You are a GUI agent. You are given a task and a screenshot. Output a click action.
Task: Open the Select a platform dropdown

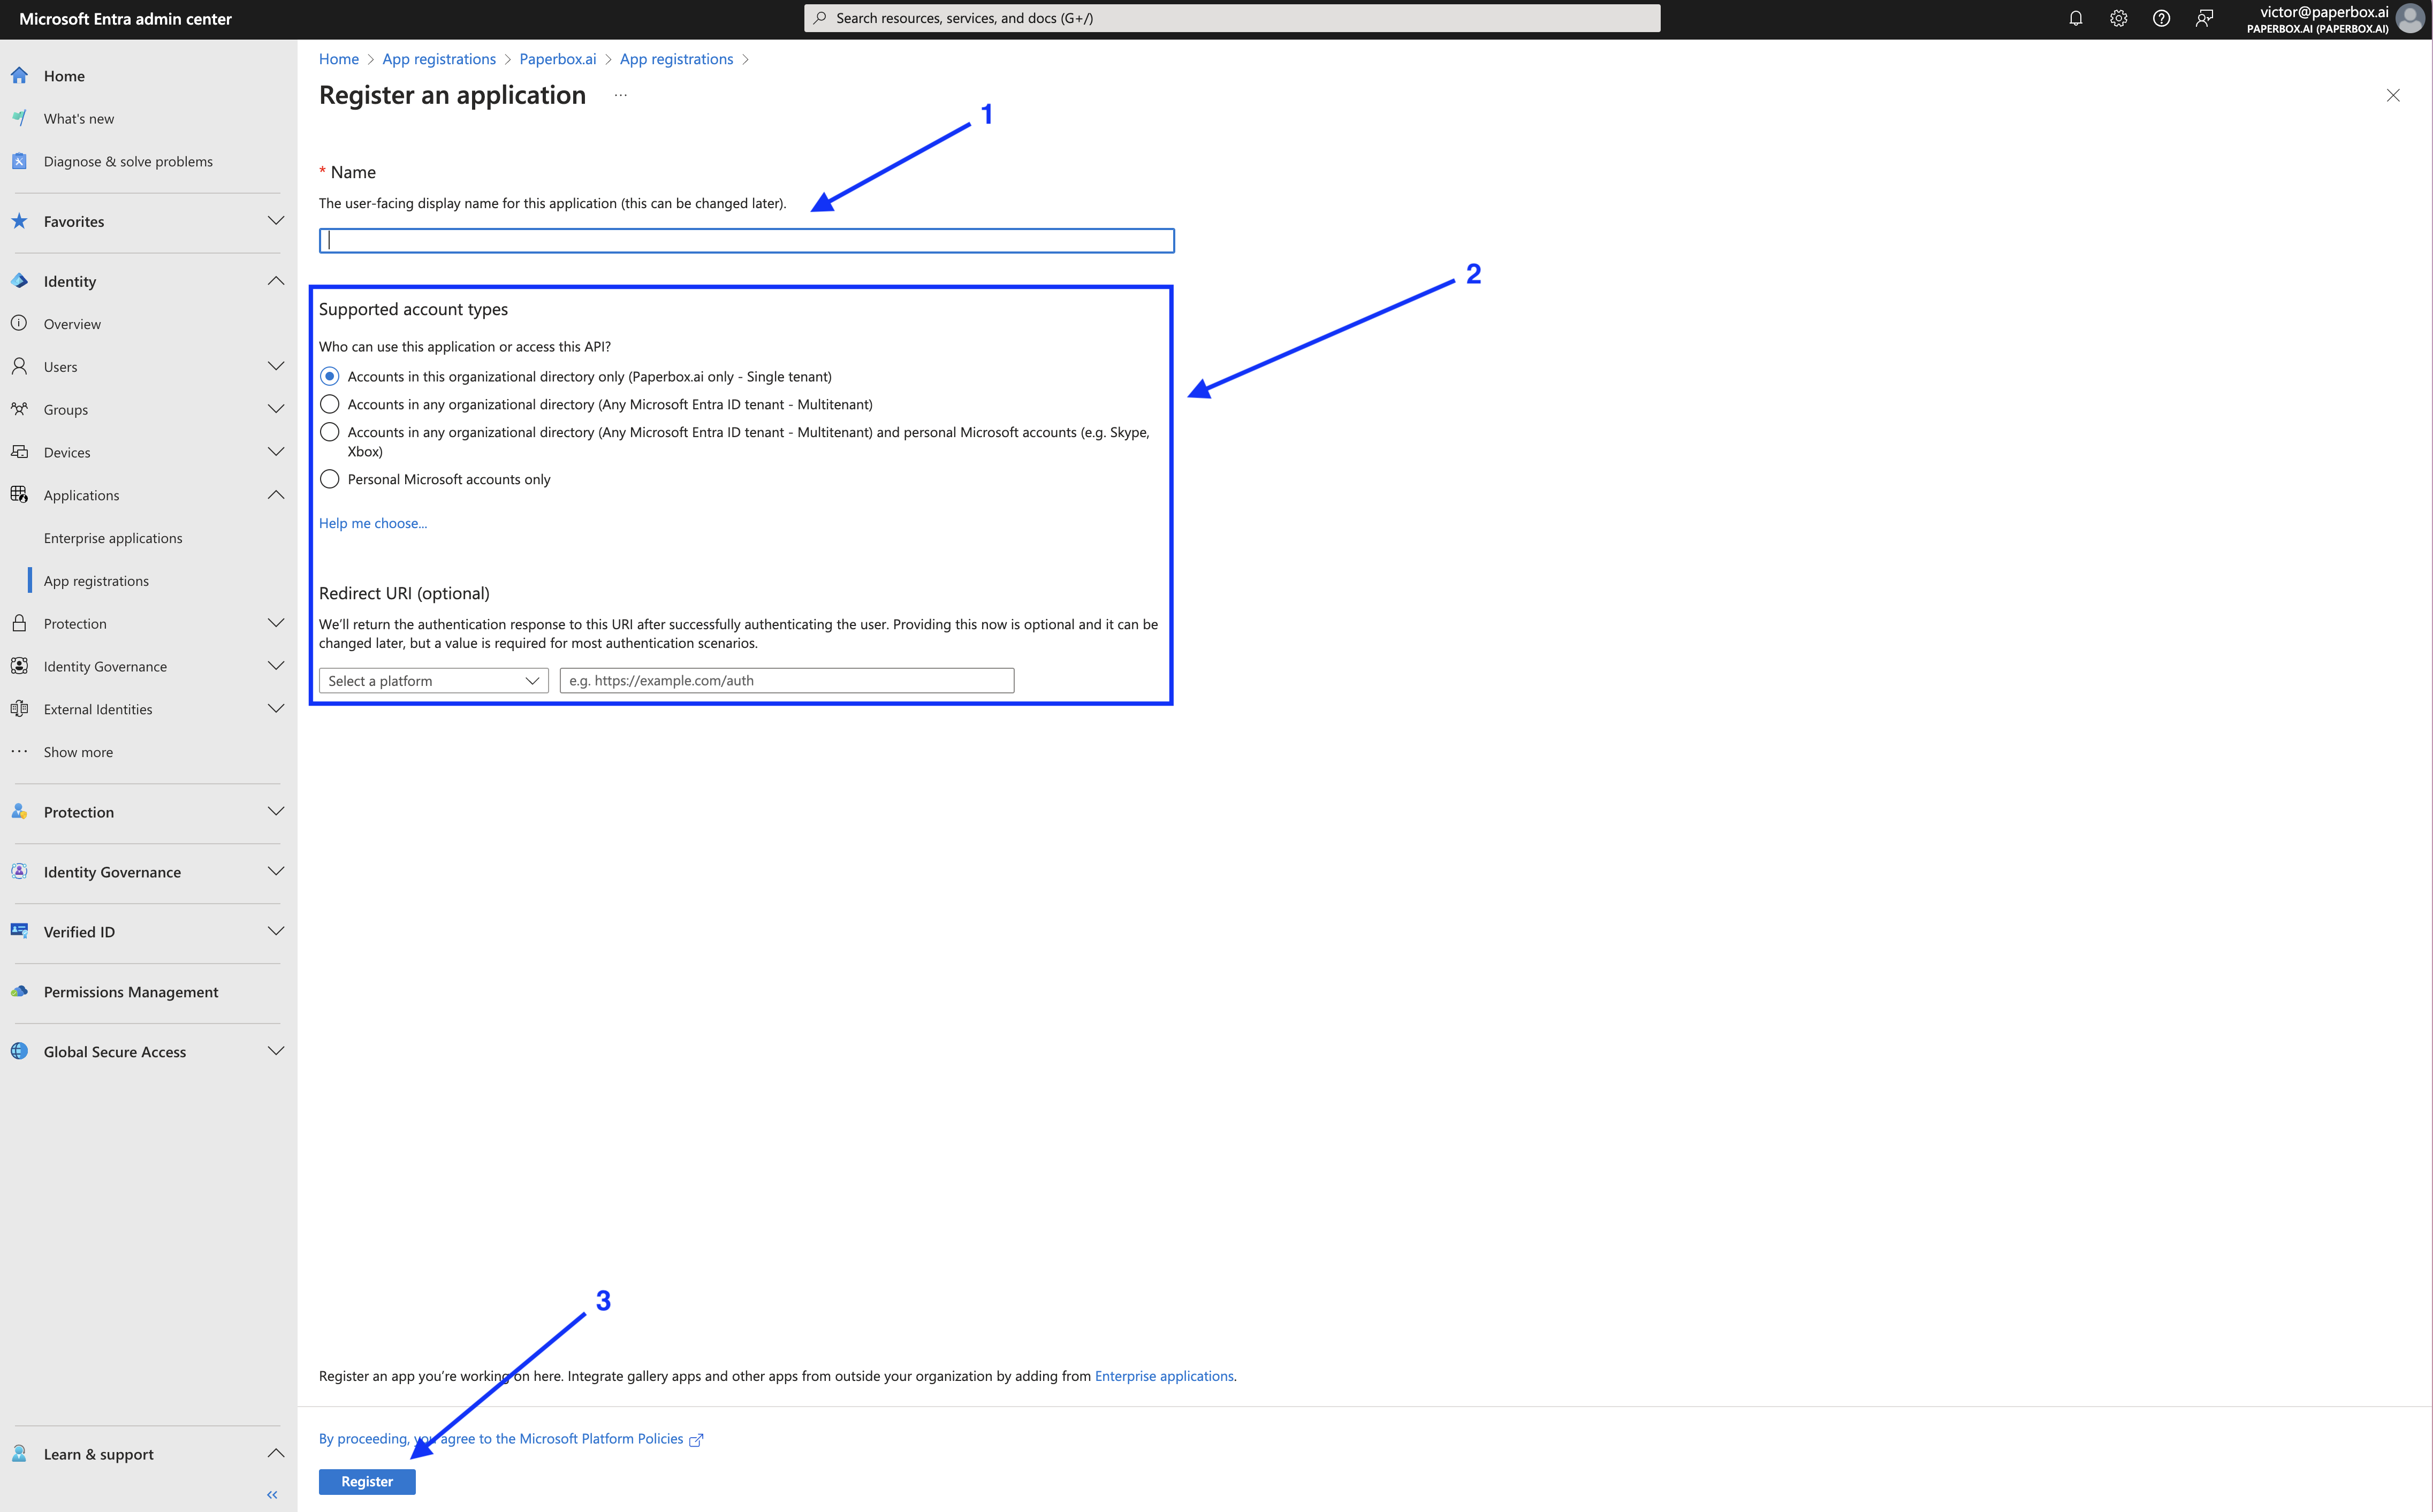pyautogui.click(x=433, y=680)
